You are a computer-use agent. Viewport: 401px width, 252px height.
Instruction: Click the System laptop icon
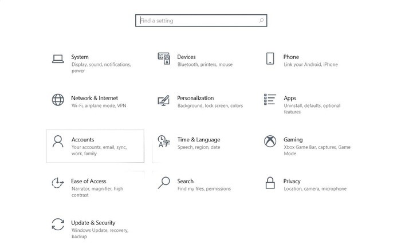coord(57,58)
